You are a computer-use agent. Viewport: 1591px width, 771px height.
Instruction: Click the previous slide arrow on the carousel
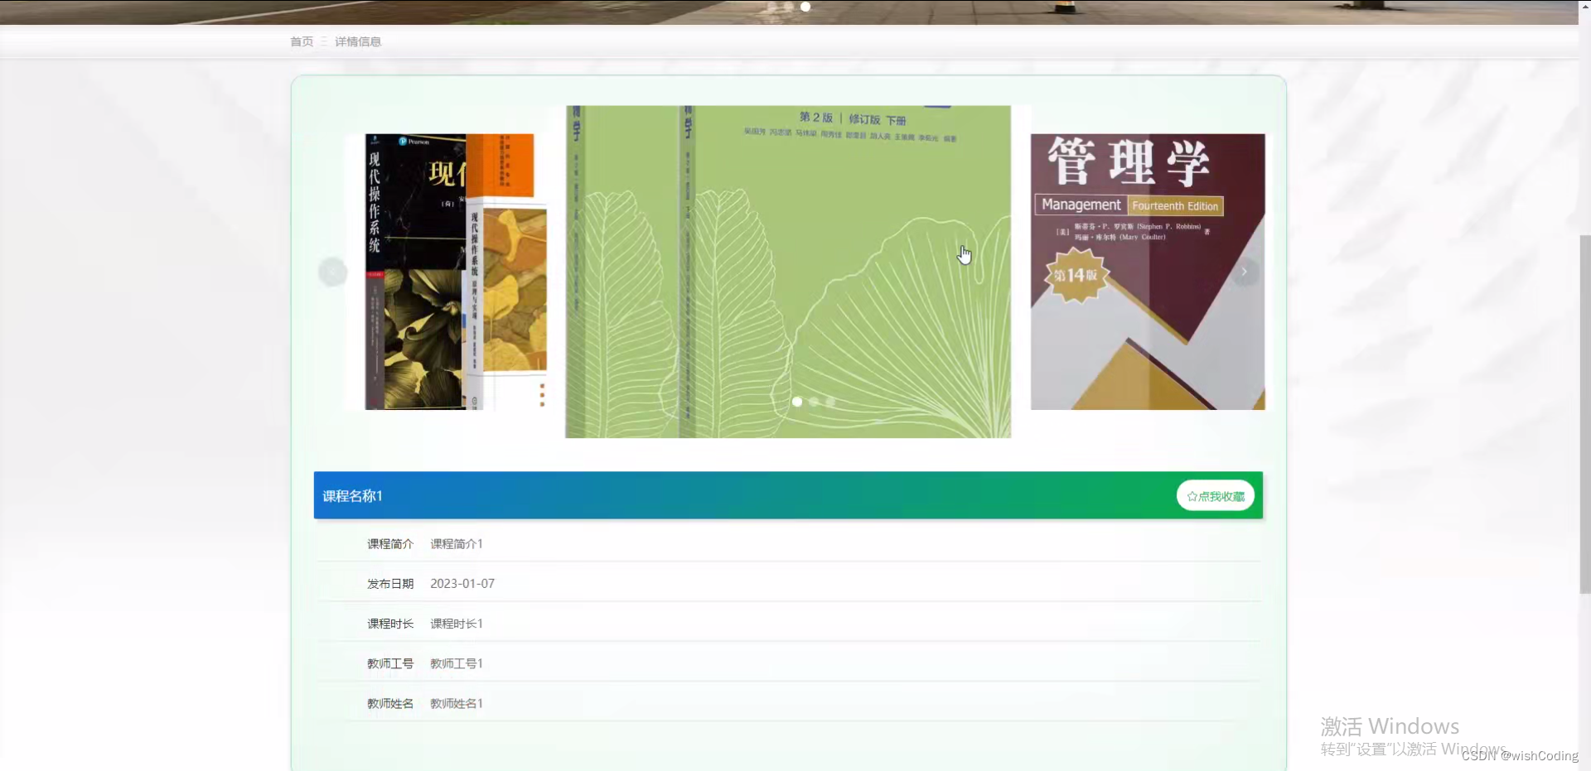(x=332, y=271)
